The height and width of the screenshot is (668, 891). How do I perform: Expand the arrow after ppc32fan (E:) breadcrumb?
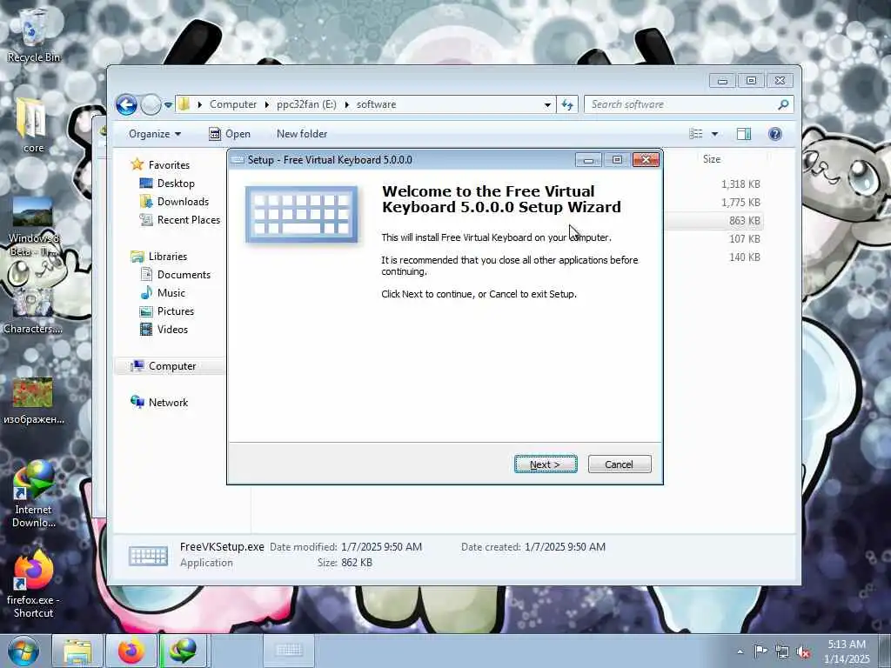346,104
